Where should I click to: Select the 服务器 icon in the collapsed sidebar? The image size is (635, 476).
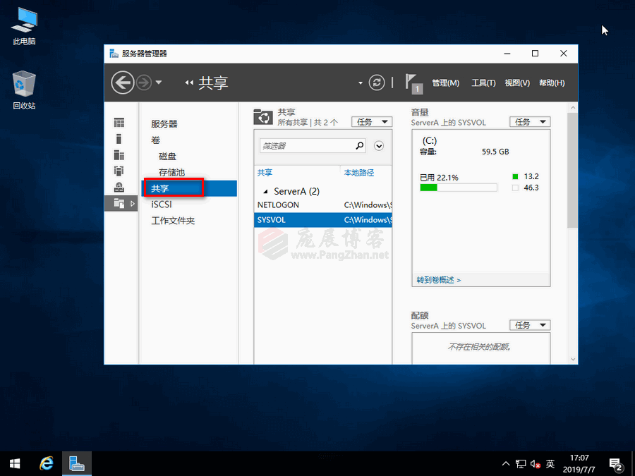(x=119, y=123)
